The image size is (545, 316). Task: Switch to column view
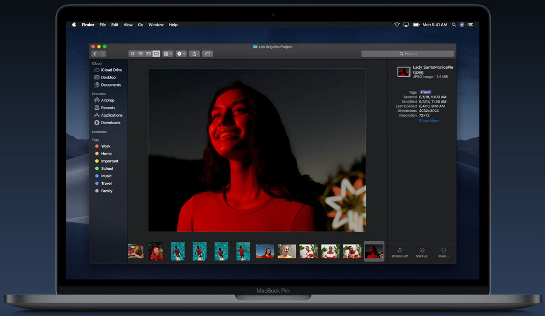[148, 54]
